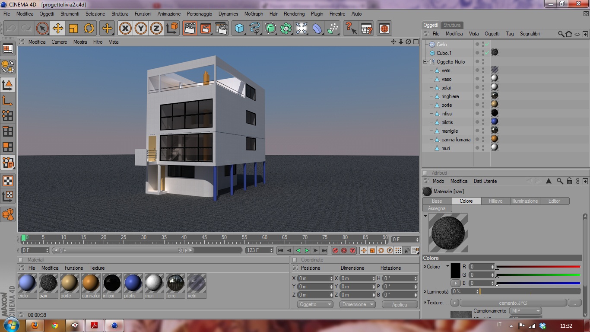Click the blue B color slider
The width and height of the screenshot is (590, 332).
(538, 283)
